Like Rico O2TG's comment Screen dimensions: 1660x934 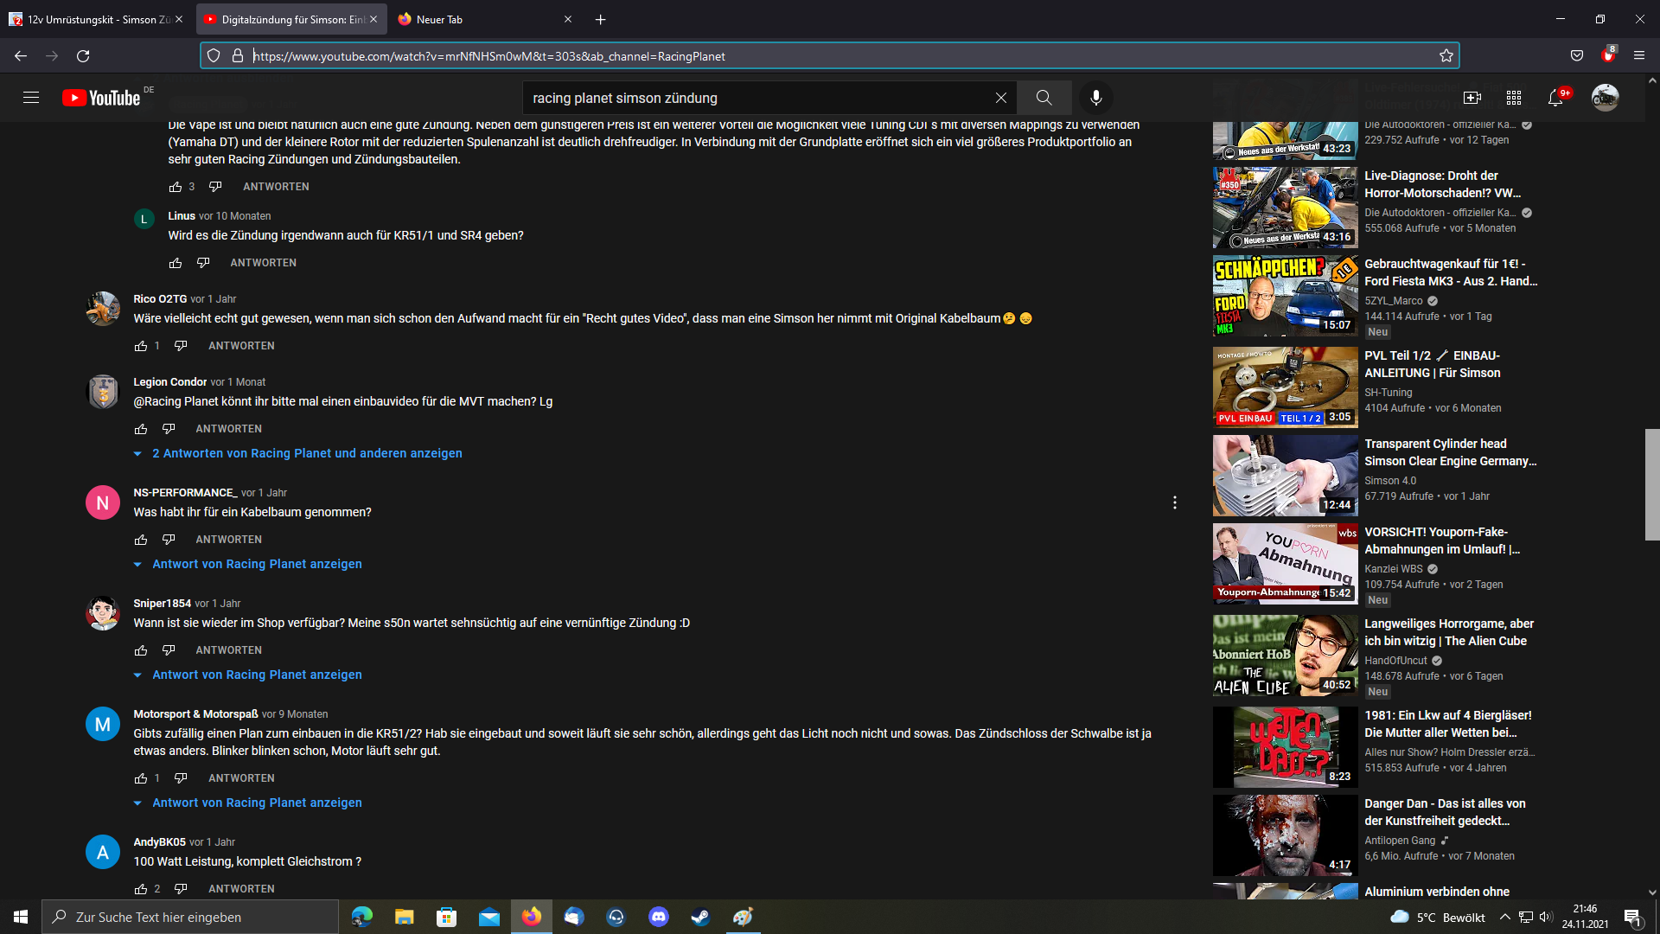click(141, 346)
